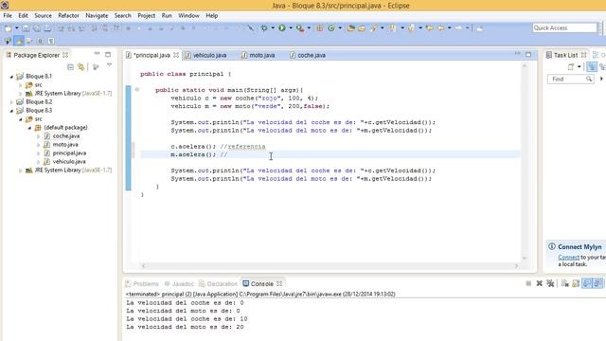Screen dimensions: 606x341
Task: Click Remove Launch X in Console toolbar
Action: pos(540,284)
